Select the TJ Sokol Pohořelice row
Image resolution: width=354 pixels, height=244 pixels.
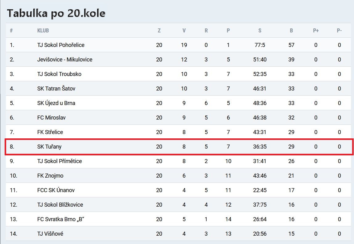178,45
